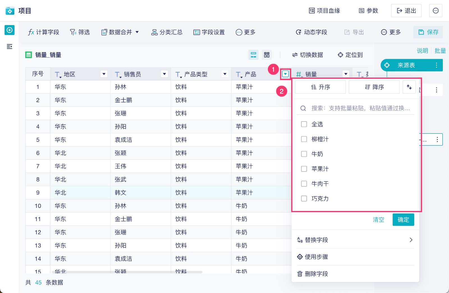The image size is (449, 293).
Task: Open the 替换字段 submenu
Action: click(355, 240)
